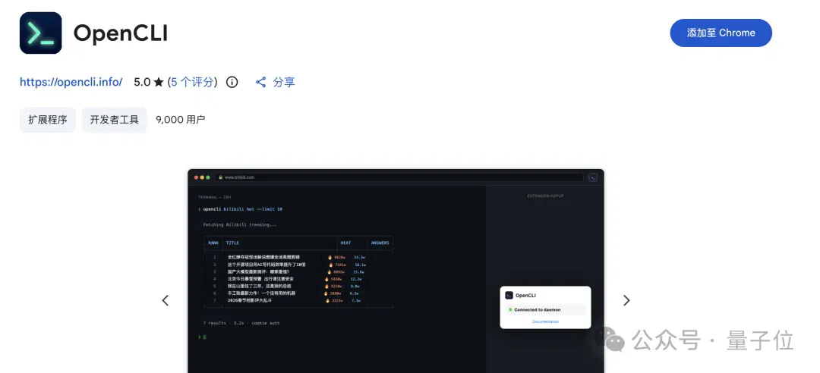The image size is (820, 373).
Task: Click the 分享 share text
Action: [284, 82]
